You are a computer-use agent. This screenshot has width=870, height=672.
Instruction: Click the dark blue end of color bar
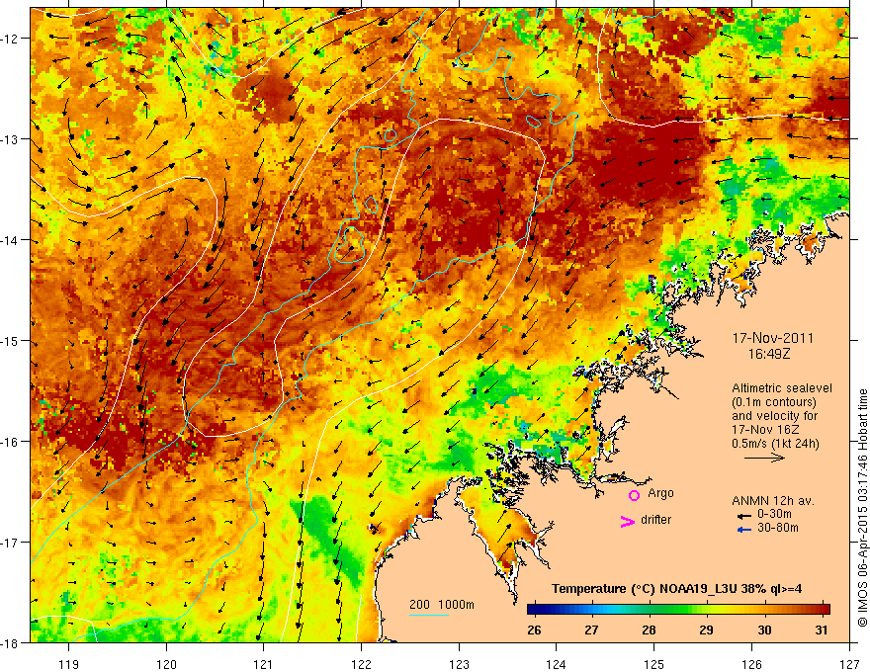pyautogui.click(x=532, y=610)
